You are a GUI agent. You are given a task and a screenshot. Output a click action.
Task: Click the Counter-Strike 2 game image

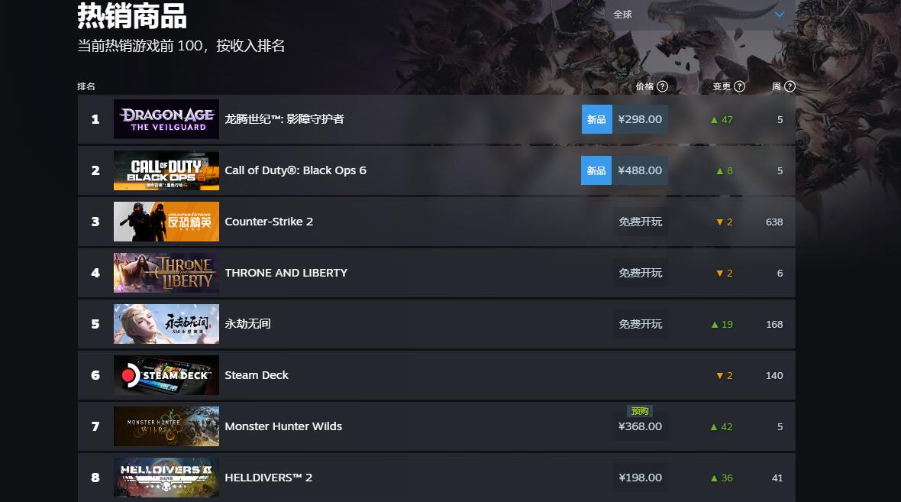coord(166,222)
